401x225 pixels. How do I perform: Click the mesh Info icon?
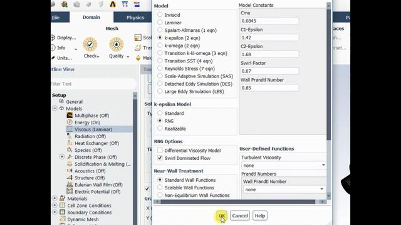tap(53, 47)
